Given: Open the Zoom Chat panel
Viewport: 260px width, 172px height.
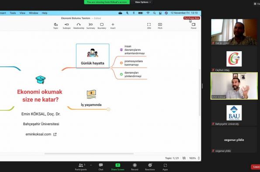Looking at the screenshot, I should click(101, 167).
